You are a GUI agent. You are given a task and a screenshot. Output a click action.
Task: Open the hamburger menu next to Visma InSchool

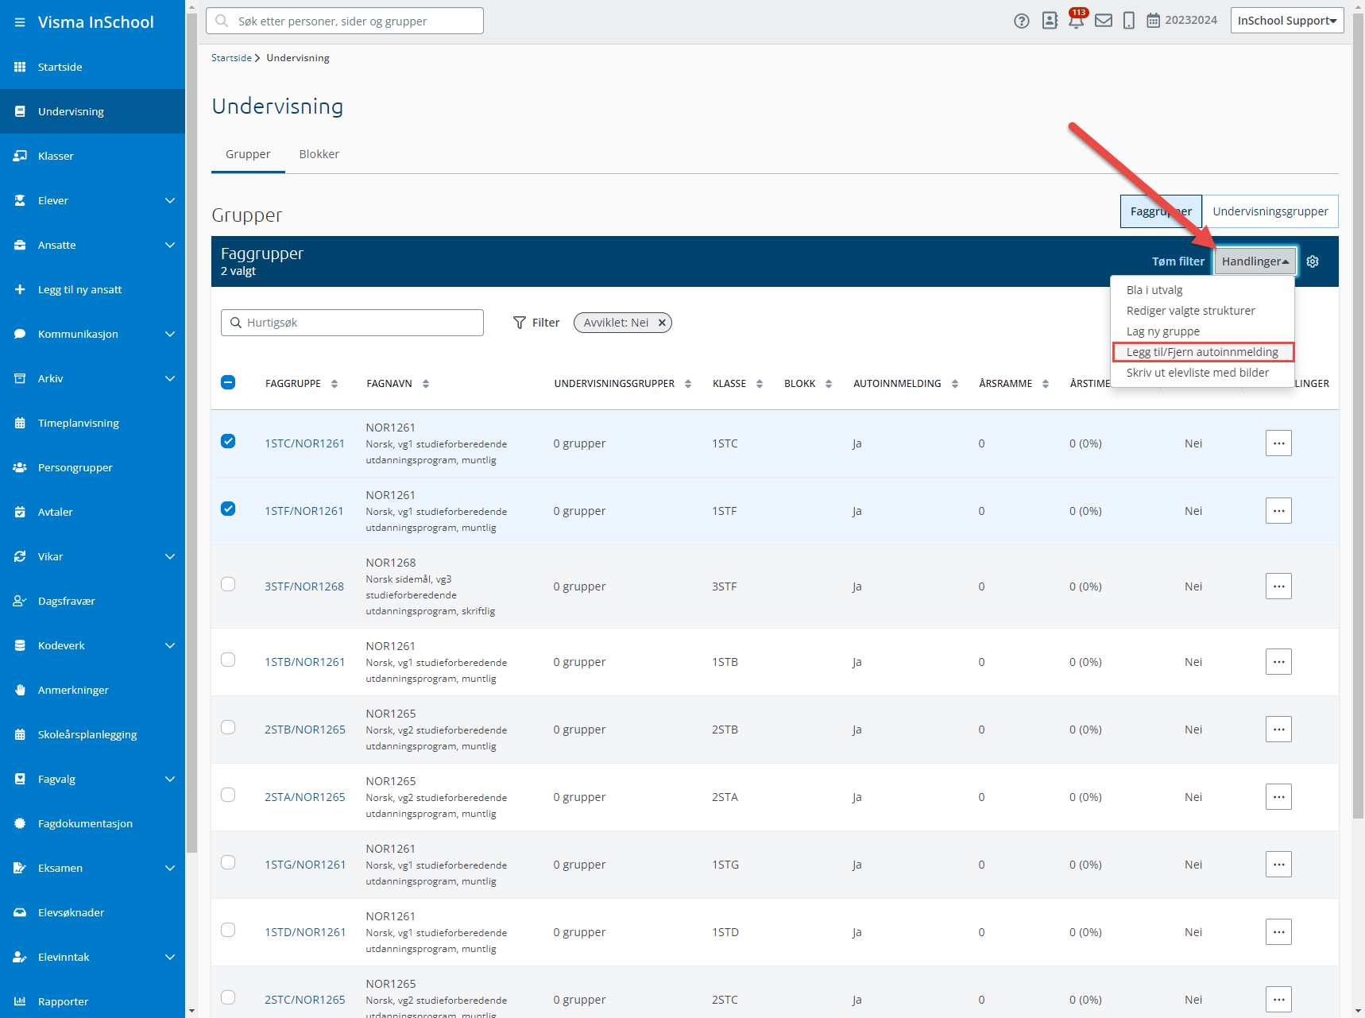click(20, 22)
